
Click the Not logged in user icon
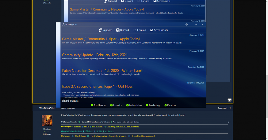(x=64, y=24)
